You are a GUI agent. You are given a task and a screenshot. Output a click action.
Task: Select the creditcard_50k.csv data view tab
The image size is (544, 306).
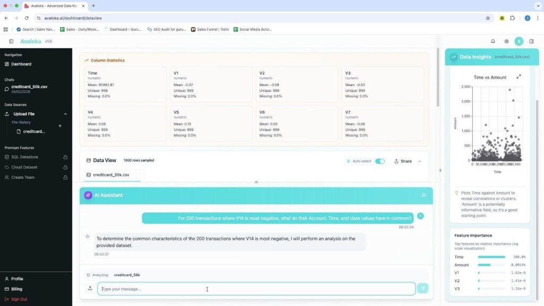[x=112, y=175]
